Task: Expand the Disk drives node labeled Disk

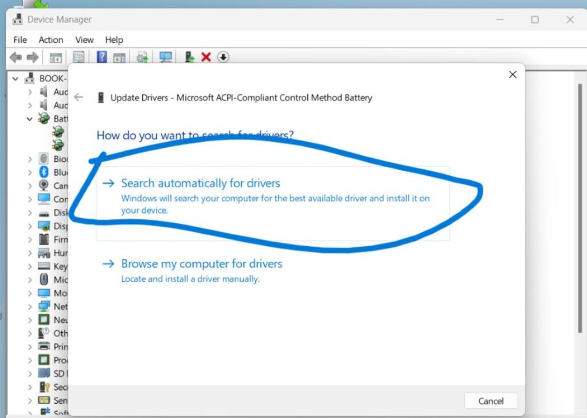Action: click(x=30, y=213)
